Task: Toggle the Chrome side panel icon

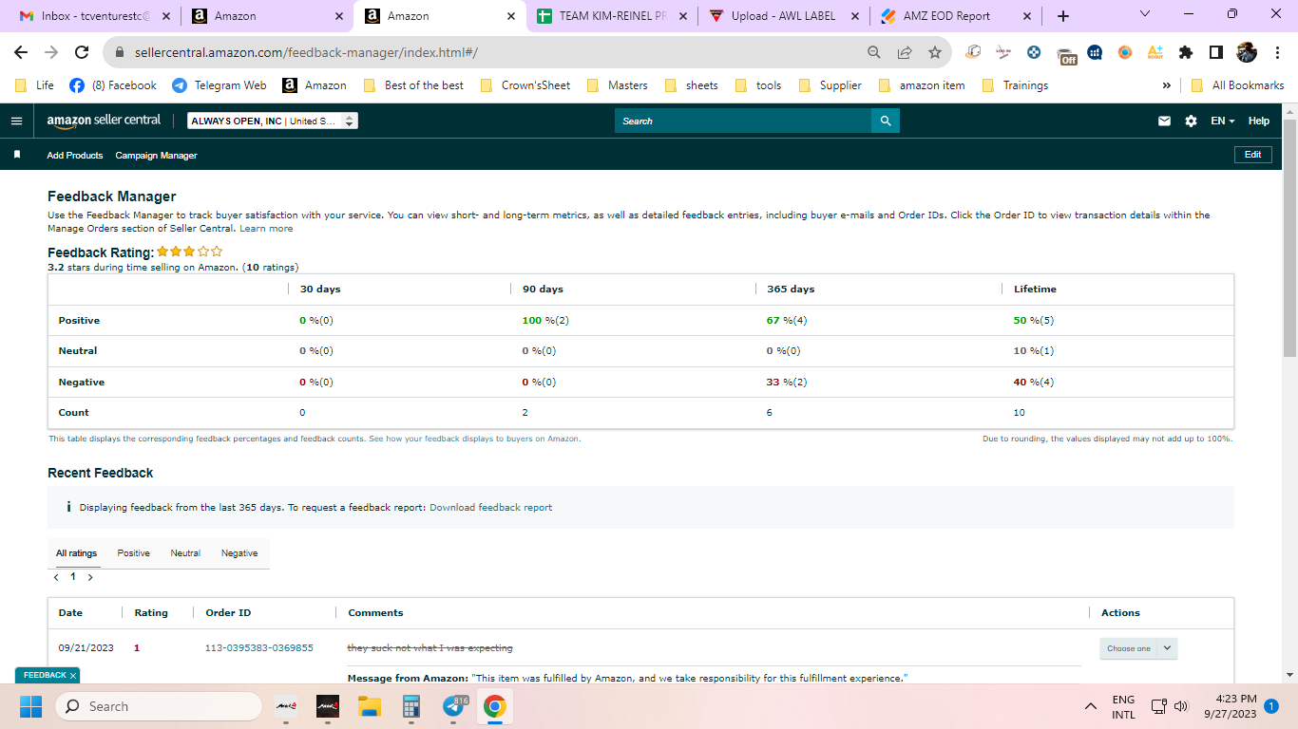Action: point(1216,52)
